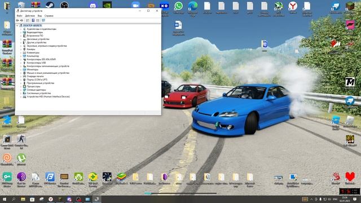
Task: Open the WhatsApp desktop shortcut
Action: 178,6
